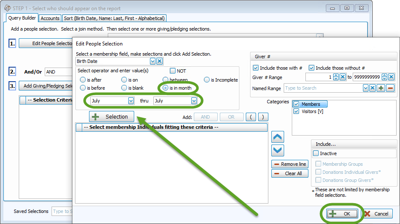Clear the Giver # range end value
The image size is (400, 224).
click(391, 77)
